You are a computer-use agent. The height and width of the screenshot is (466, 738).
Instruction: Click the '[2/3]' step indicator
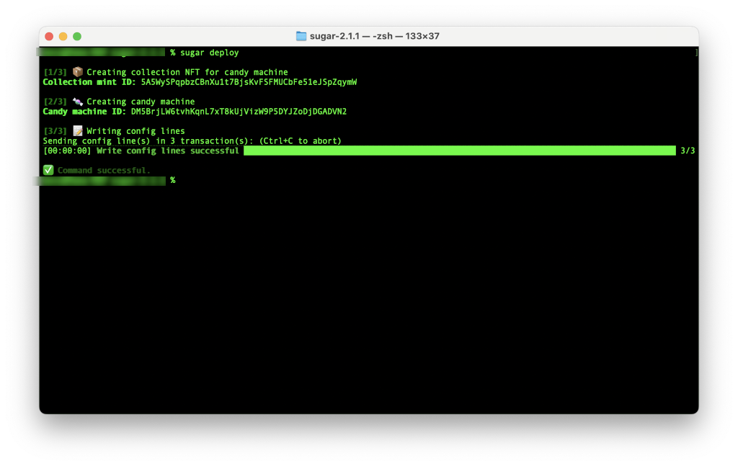point(55,102)
